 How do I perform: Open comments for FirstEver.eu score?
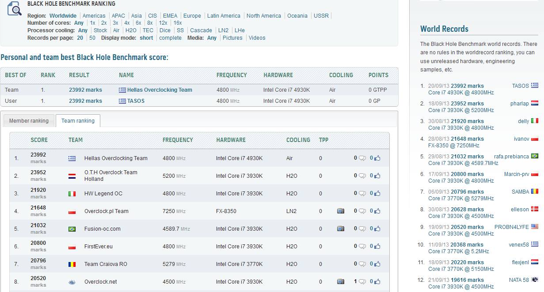(x=362, y=247)
